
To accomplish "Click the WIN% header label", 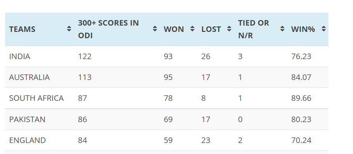I will pos(303,30).
